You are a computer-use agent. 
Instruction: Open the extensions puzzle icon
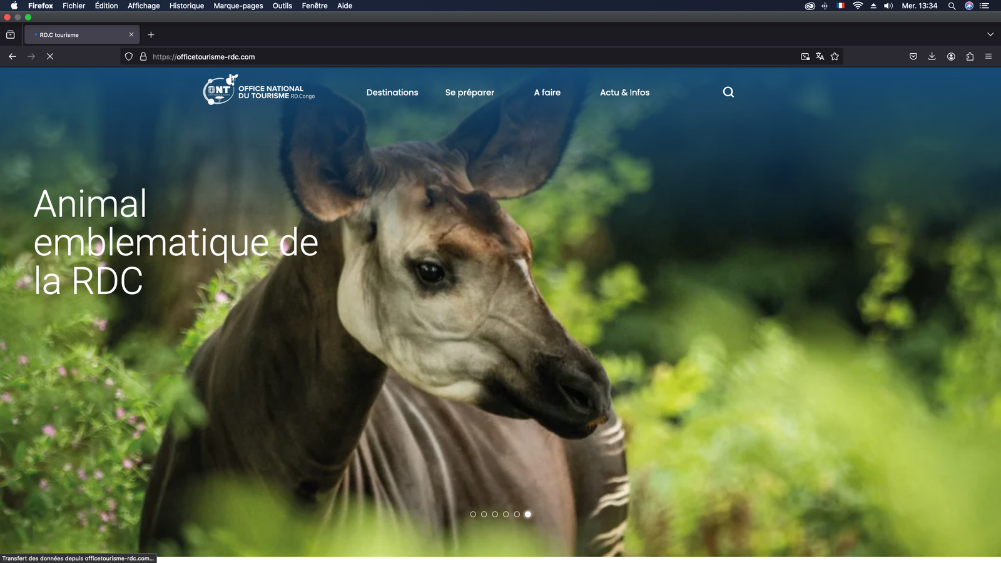tap(970, 56)
